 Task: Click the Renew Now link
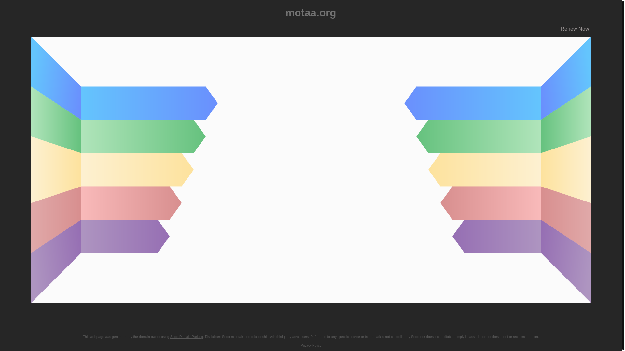point(575,29)
